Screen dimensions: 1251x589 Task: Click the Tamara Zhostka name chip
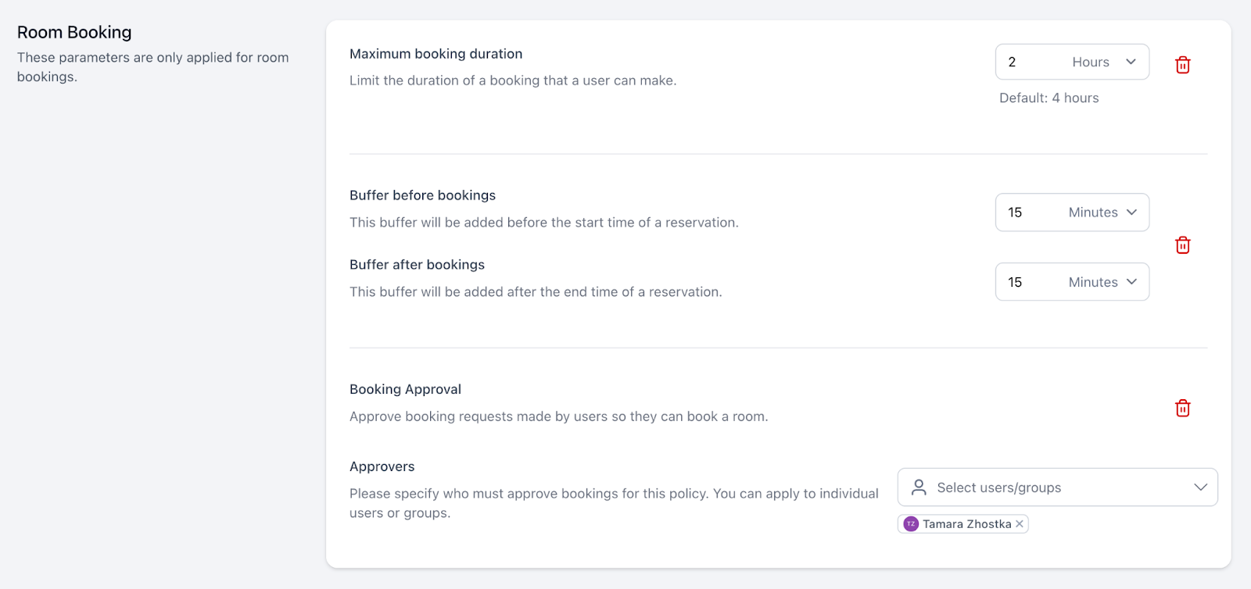[966, 524]
